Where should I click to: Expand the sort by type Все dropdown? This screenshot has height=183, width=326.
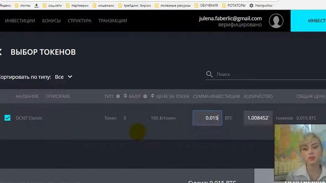[x=64, y=77]
